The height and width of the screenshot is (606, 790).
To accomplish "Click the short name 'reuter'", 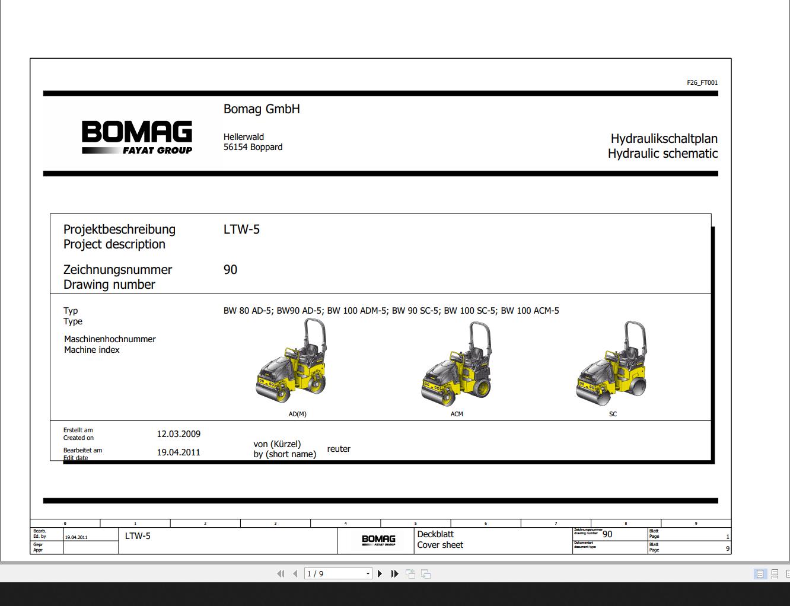I will point(339,449).
